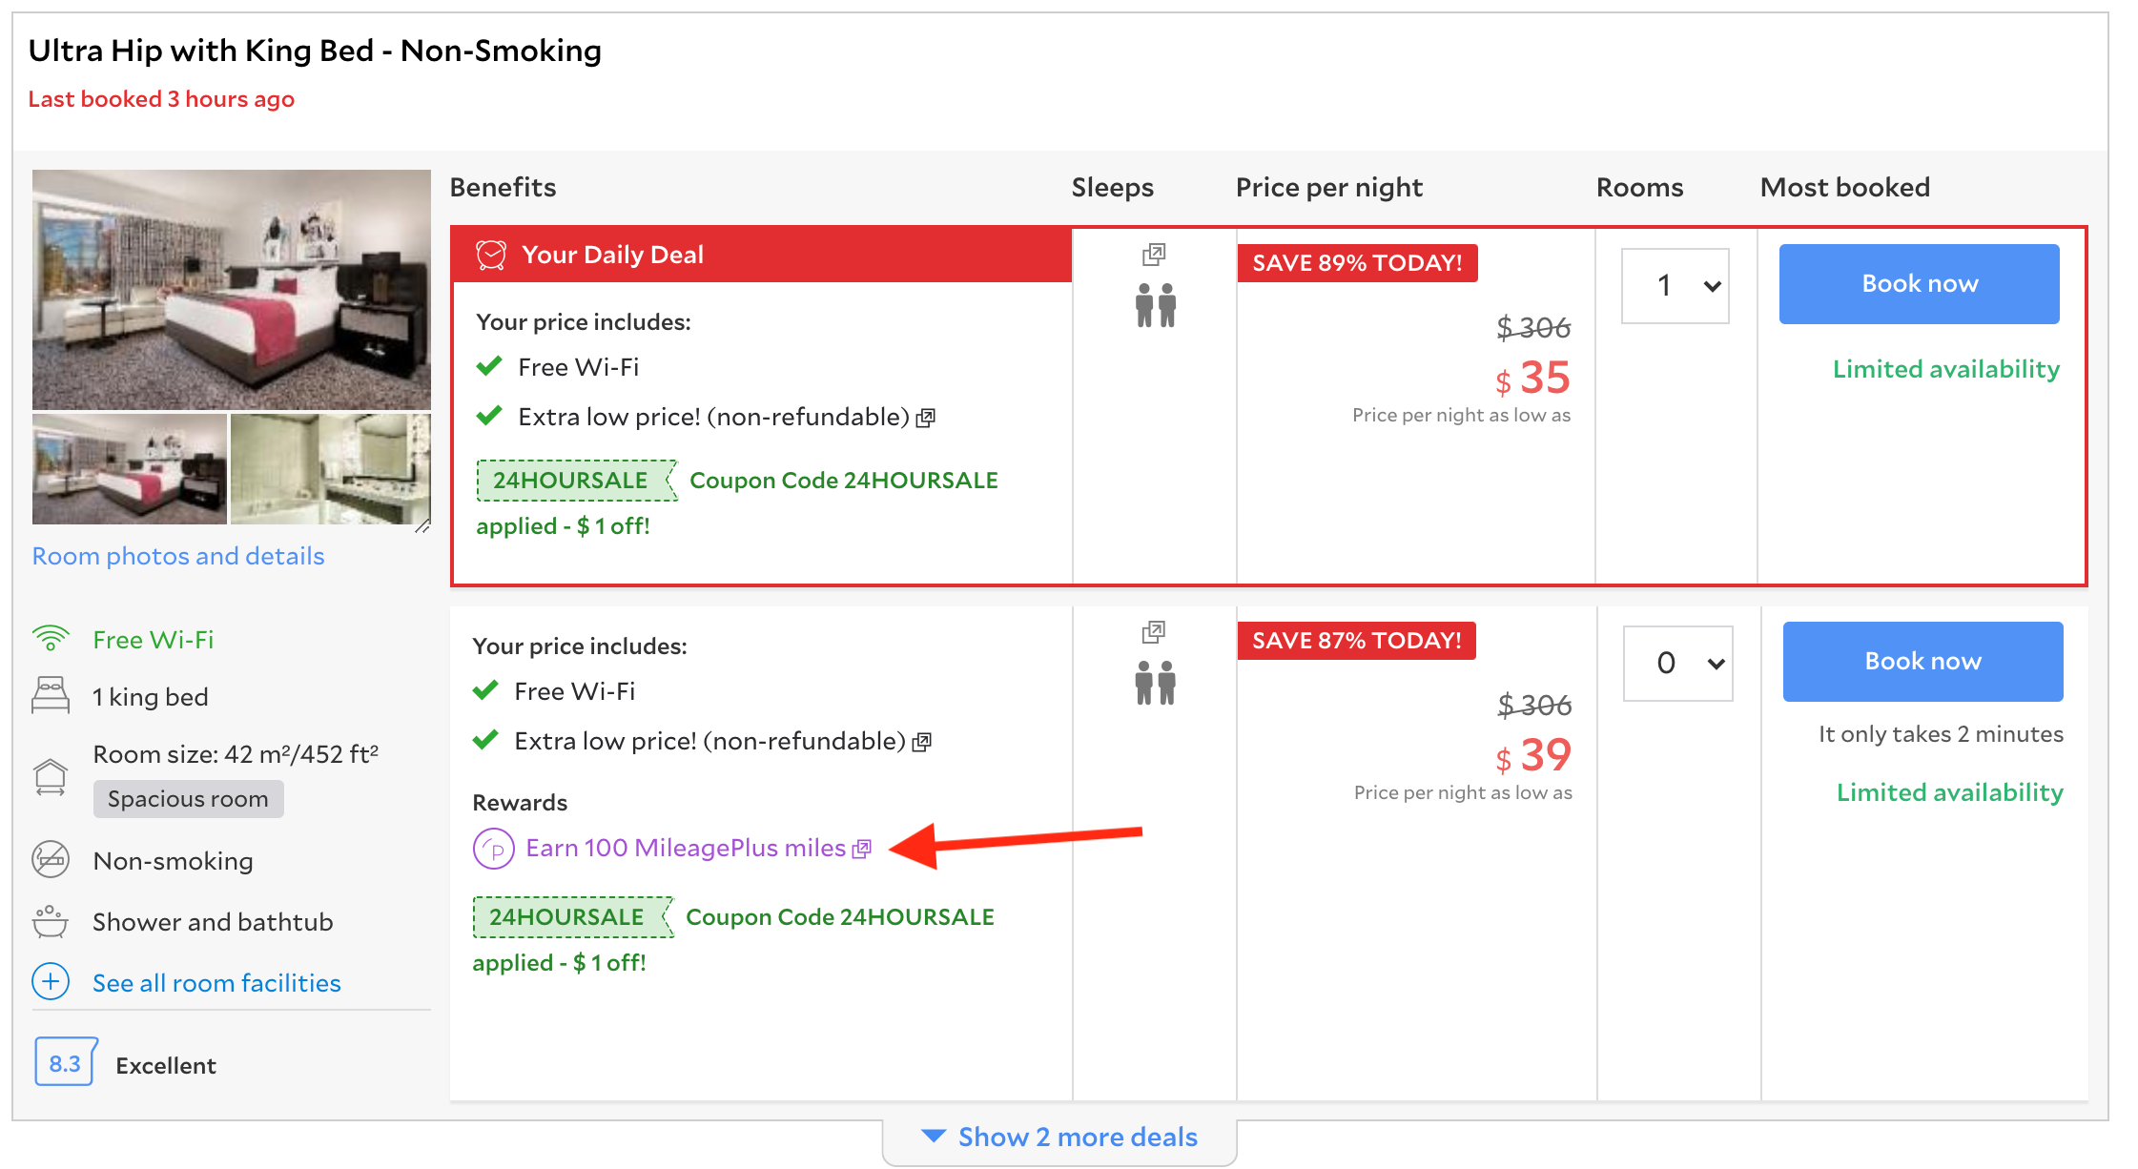
Task: Book now the $35 daily deal
Action: tap(1920, 284)
